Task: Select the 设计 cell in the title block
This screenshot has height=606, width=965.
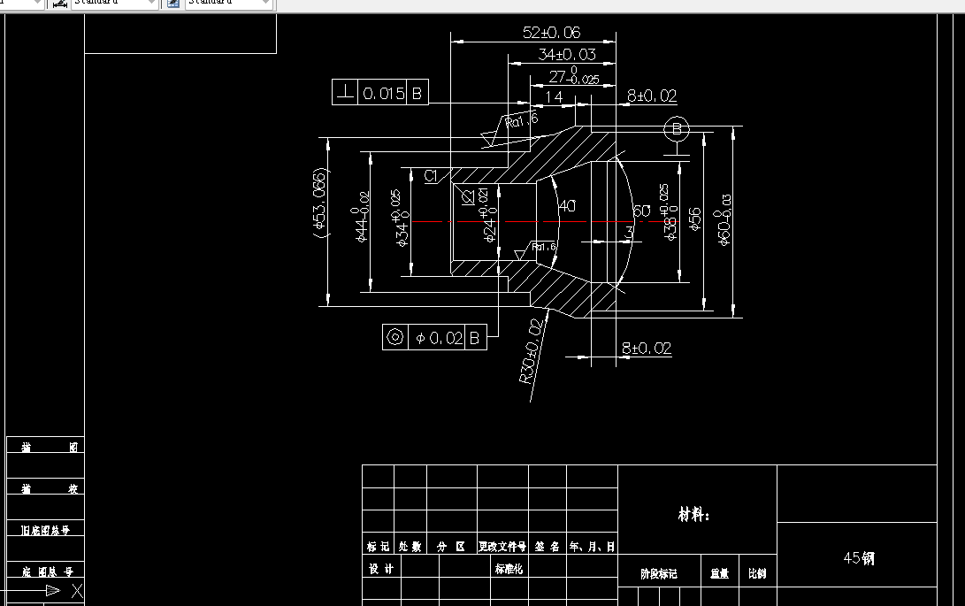Action: click(x=379, y=569)
